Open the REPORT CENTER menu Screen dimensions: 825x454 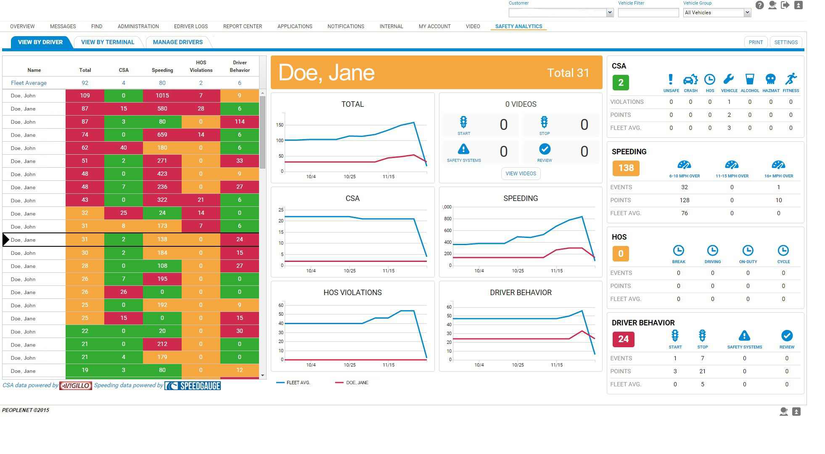pyautogui.click(x=242, y=26)
